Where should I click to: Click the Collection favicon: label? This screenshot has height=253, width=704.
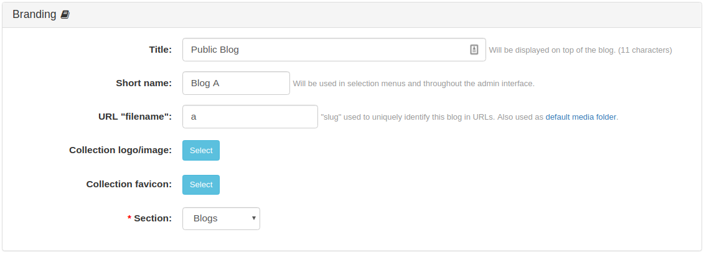tap(129, 184)
